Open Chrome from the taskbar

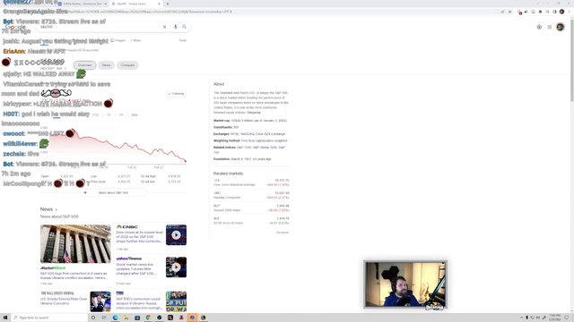(148, 318)
